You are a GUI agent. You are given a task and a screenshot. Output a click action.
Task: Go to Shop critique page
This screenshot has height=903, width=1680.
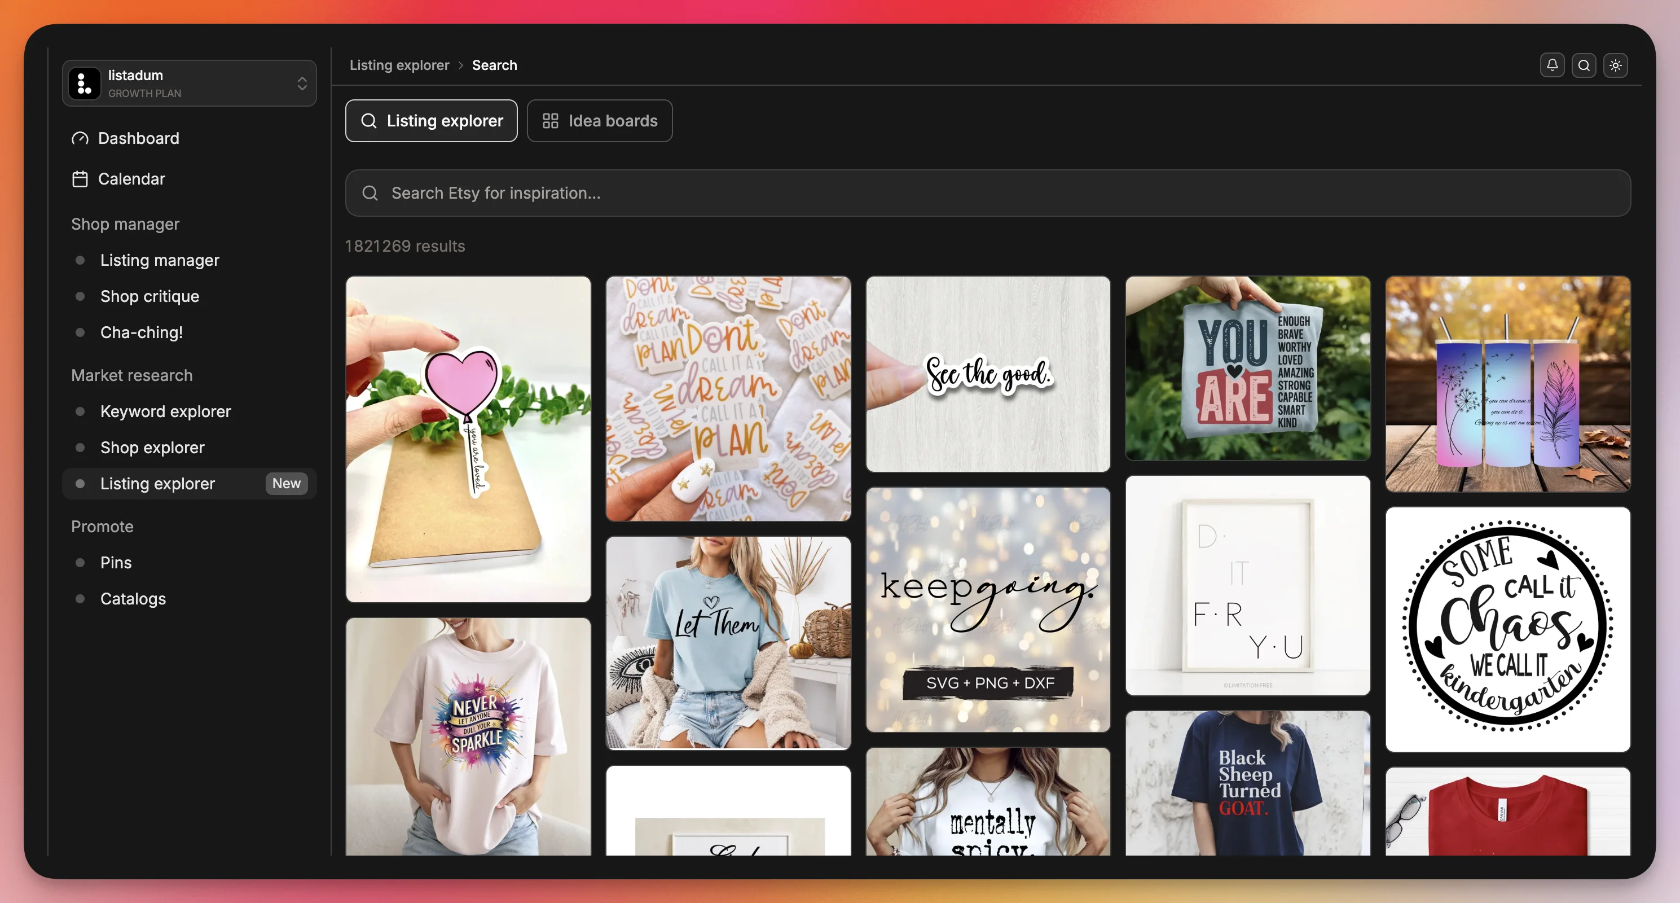coord(149,296)
